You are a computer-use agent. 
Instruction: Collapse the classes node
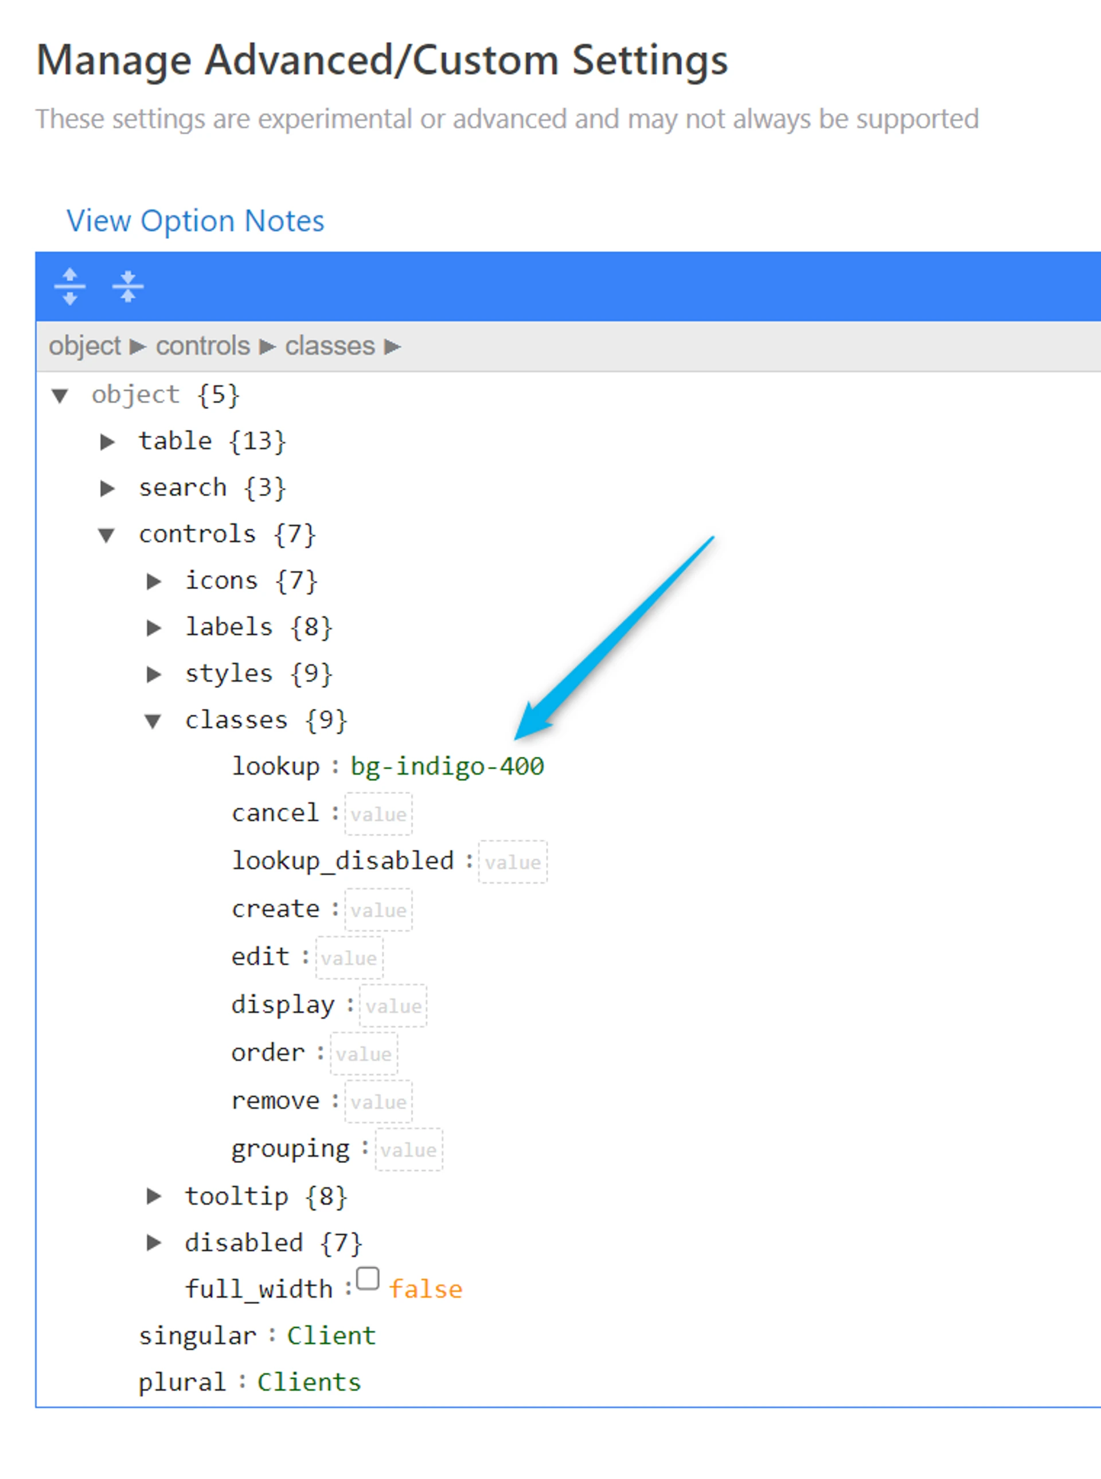[153, 721]
